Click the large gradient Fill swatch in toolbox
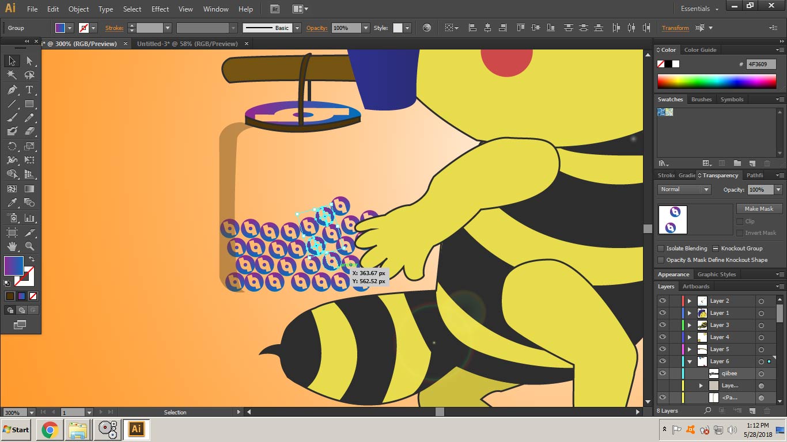 point(14,265)
